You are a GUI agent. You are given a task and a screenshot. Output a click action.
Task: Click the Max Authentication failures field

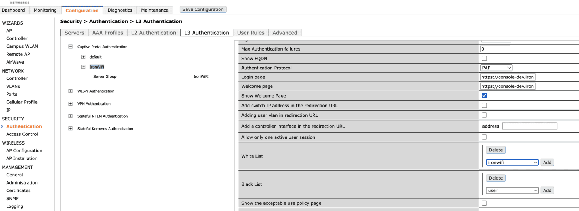click(495, 49)
